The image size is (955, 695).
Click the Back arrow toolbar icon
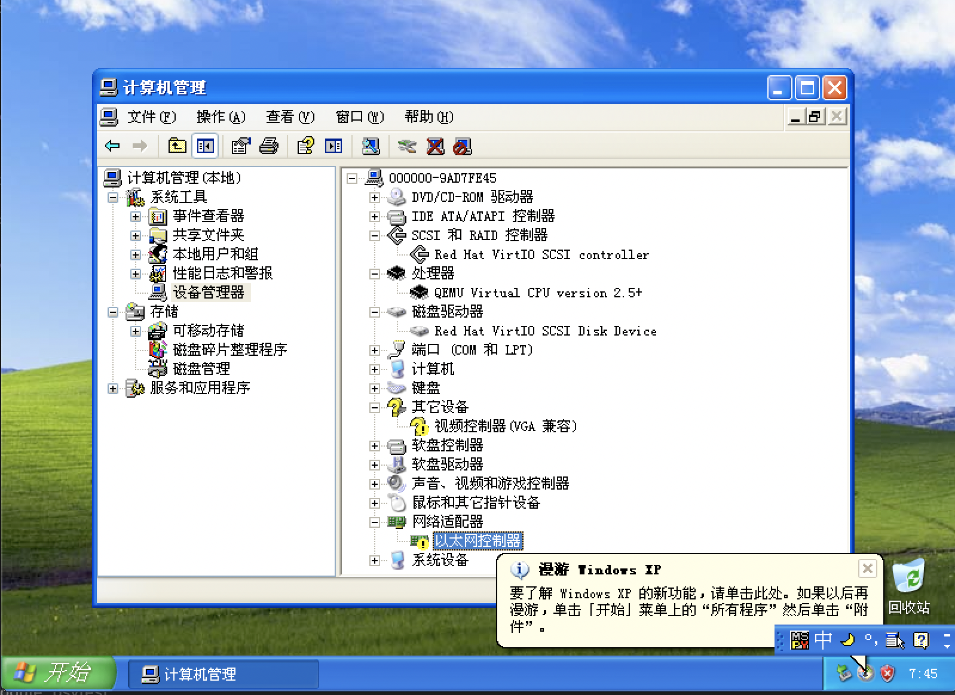click(x=112, y=146)
